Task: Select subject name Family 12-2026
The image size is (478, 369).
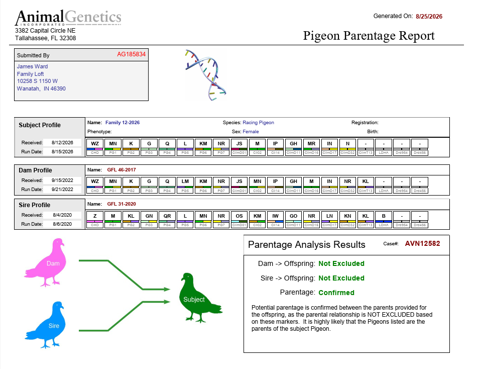Action: 123,122
